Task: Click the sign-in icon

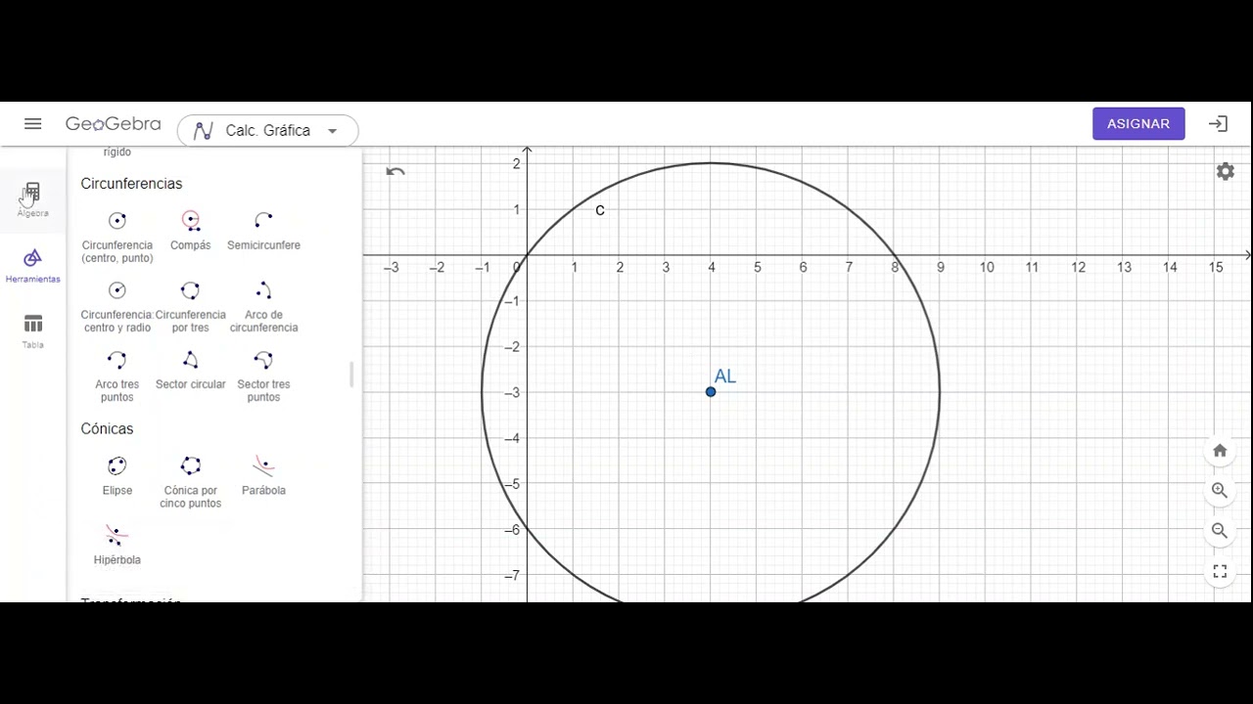Action: [1218, 124]
